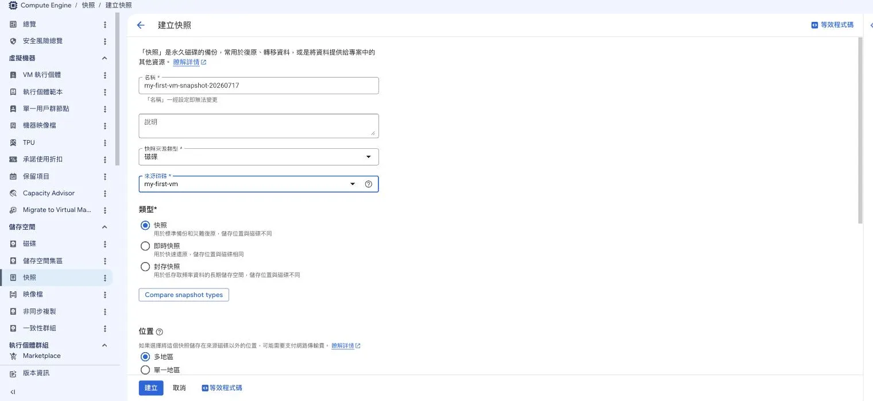Click the 快照 breadcrumb link
The height and width of the screenshot is (401, 873).
(88, 5)
